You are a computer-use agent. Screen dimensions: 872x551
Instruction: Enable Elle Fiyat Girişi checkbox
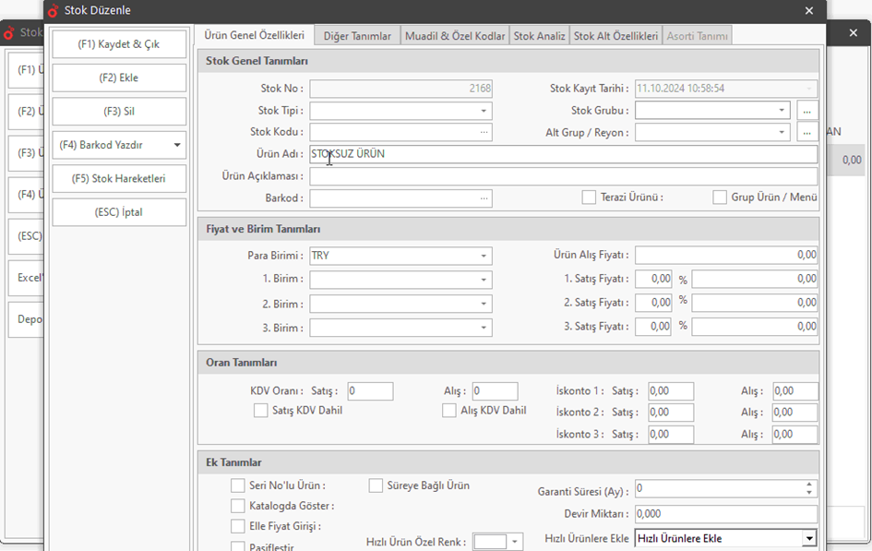(237, 526)
